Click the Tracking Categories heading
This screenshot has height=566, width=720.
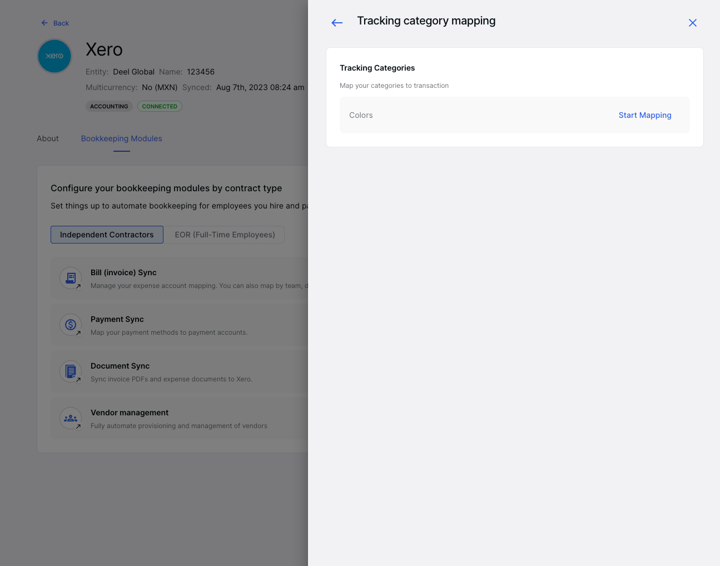coord(378,68)
